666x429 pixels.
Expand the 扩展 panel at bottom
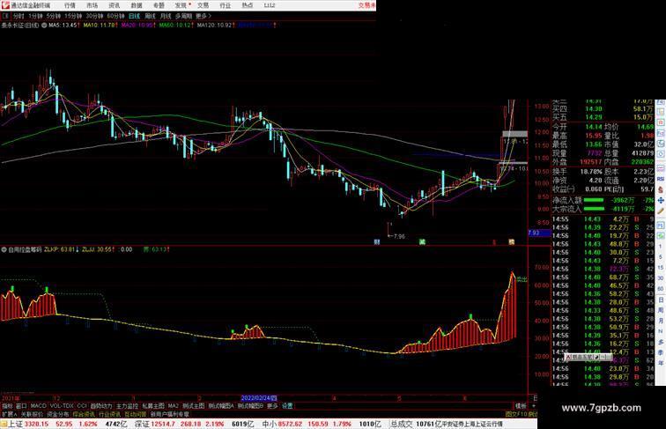9,414
